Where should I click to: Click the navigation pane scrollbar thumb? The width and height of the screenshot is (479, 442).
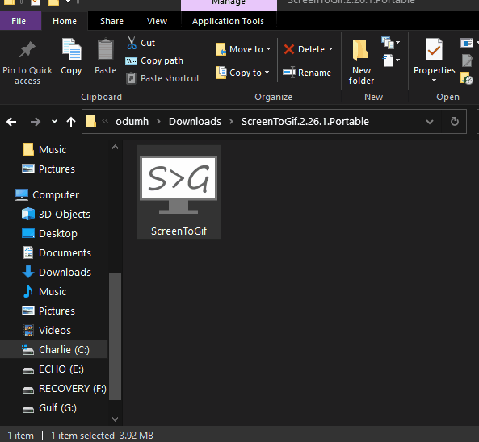pyautogui.click(x=115, y=336)
